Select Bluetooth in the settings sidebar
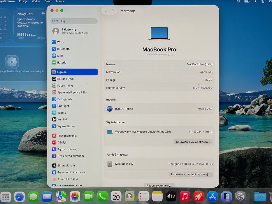 (x=74, y=49)
